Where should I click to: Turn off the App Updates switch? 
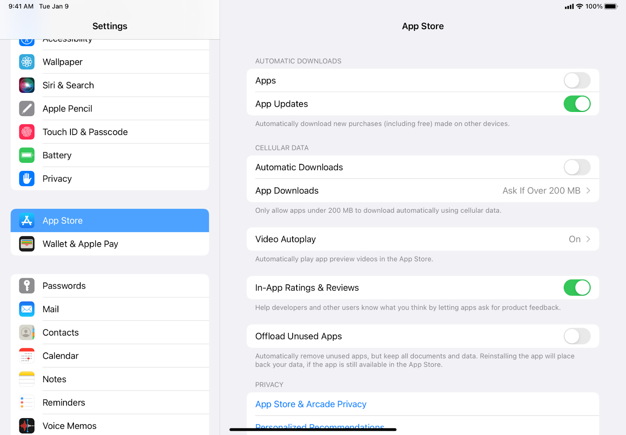577,104
